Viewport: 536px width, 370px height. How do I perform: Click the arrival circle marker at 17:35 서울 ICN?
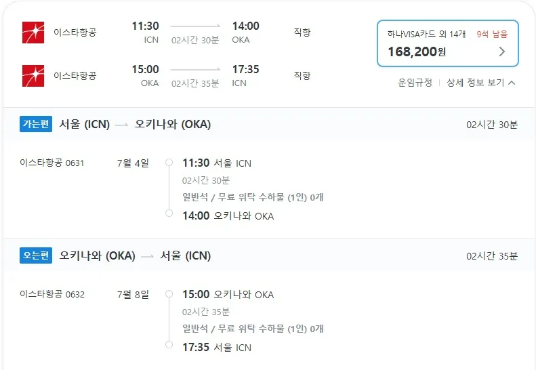point(169,344)
